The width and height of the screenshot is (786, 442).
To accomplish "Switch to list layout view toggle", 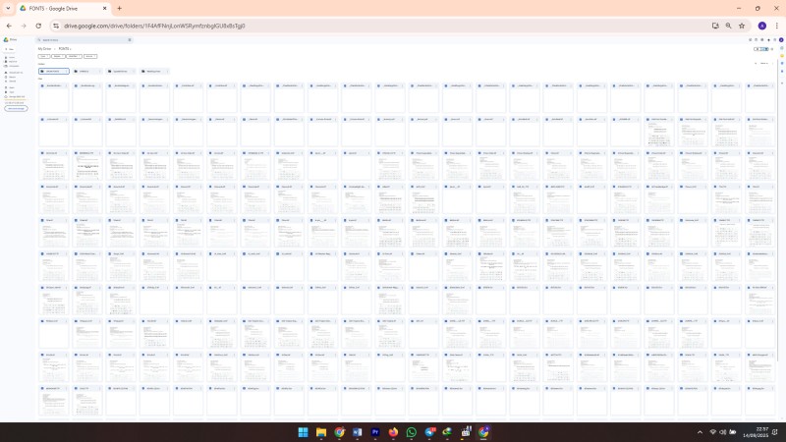I will point(758,49).
